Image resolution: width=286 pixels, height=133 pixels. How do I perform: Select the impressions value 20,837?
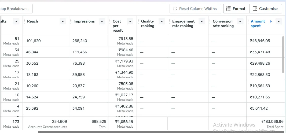79,86
